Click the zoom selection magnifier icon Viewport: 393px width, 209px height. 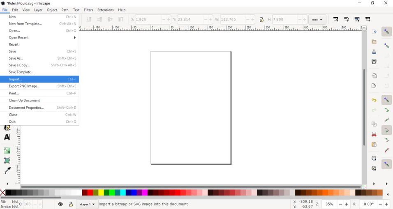click(x=374, y=158)
